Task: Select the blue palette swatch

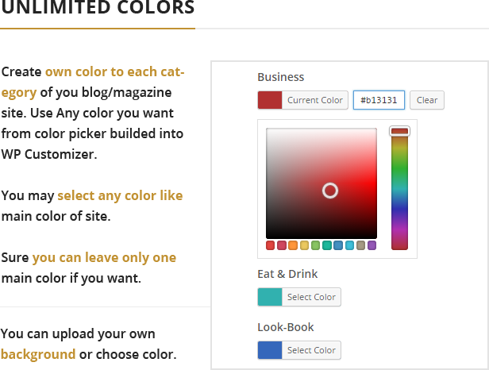Action: 338,245
